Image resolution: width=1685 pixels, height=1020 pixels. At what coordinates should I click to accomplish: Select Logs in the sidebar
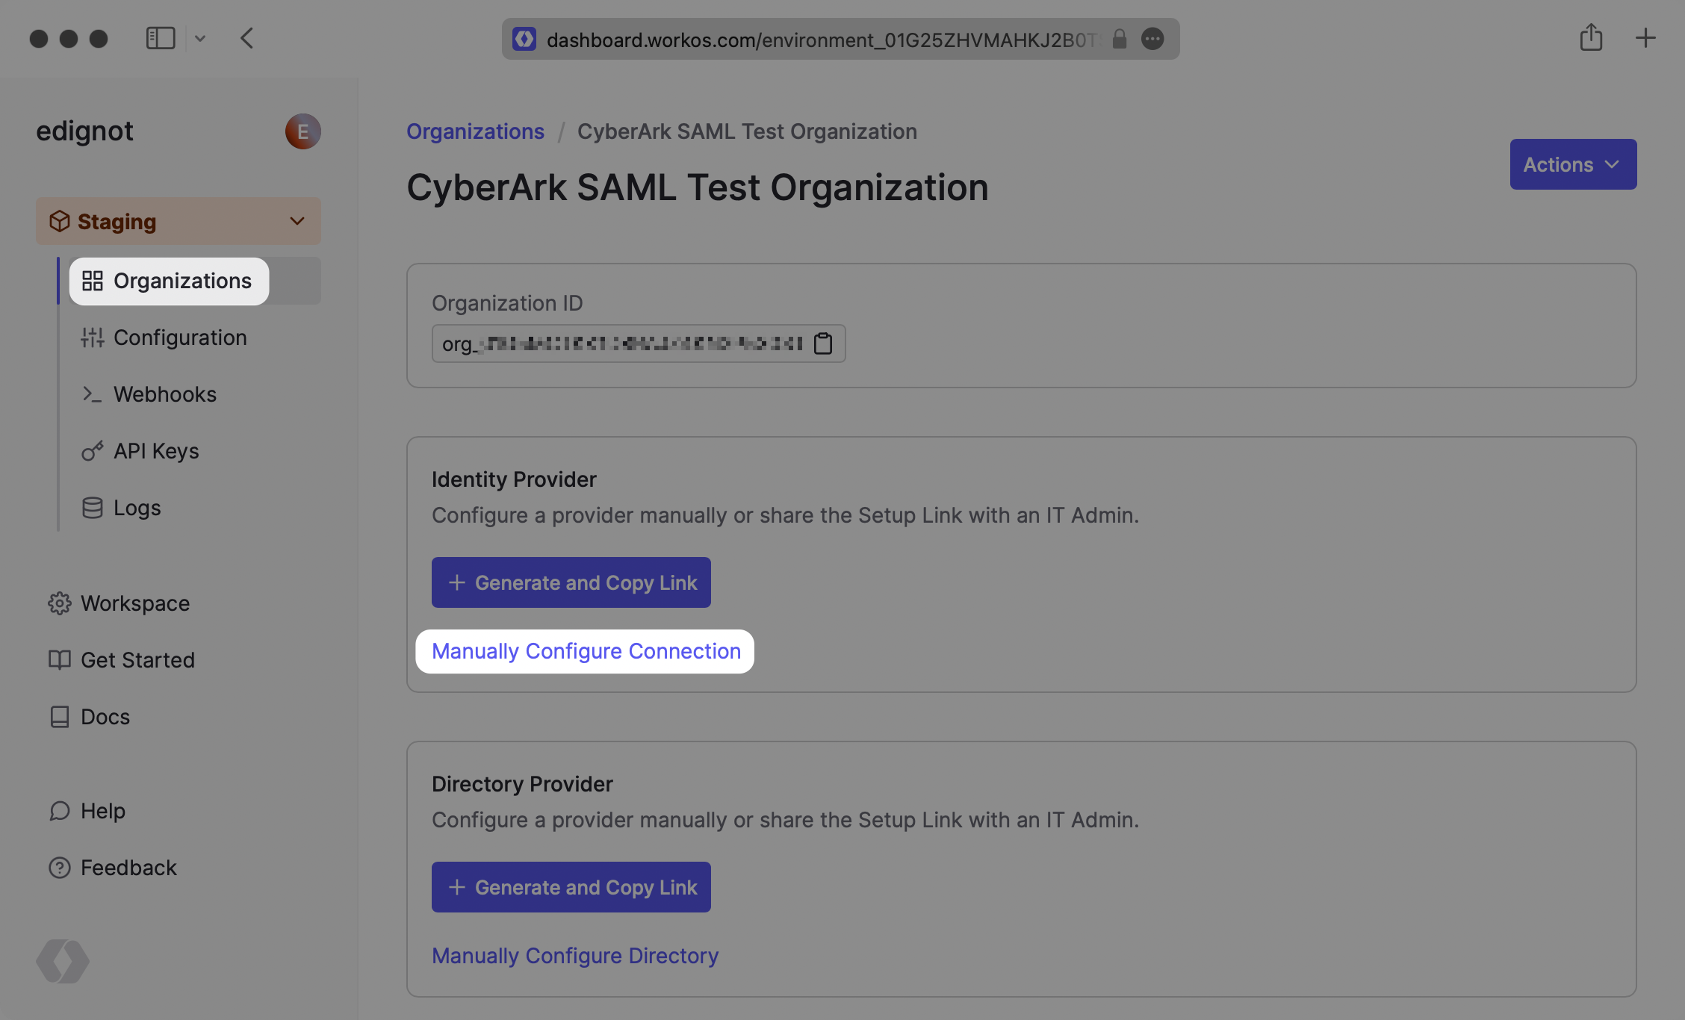tap(137, 508)
